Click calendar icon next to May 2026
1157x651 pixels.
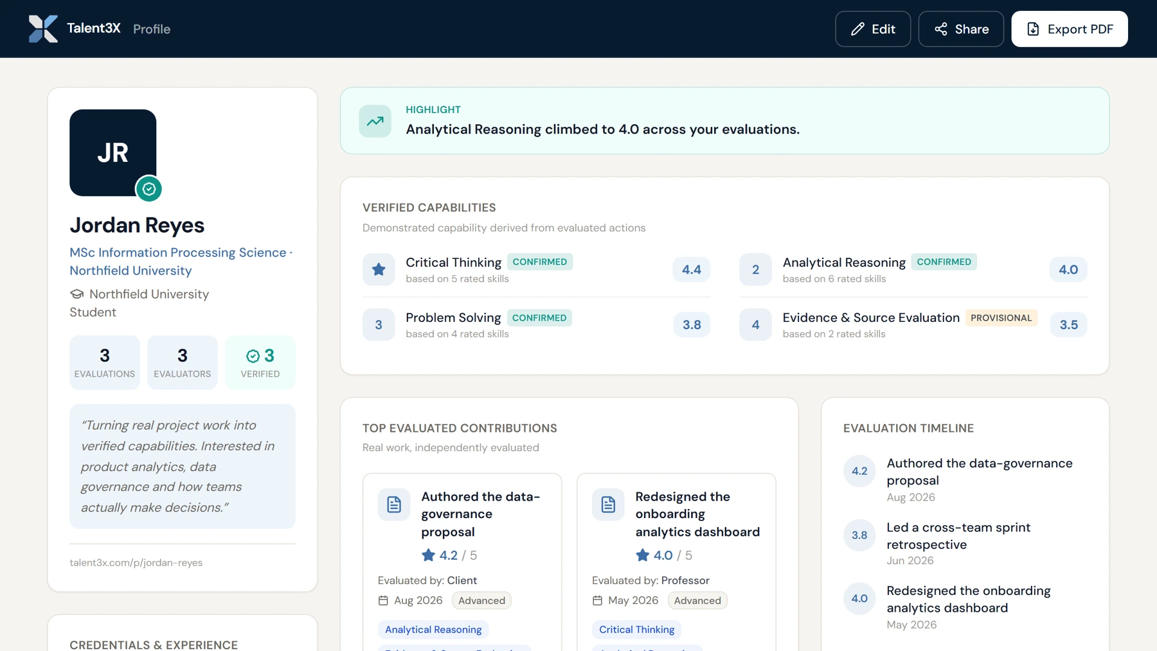597,601
